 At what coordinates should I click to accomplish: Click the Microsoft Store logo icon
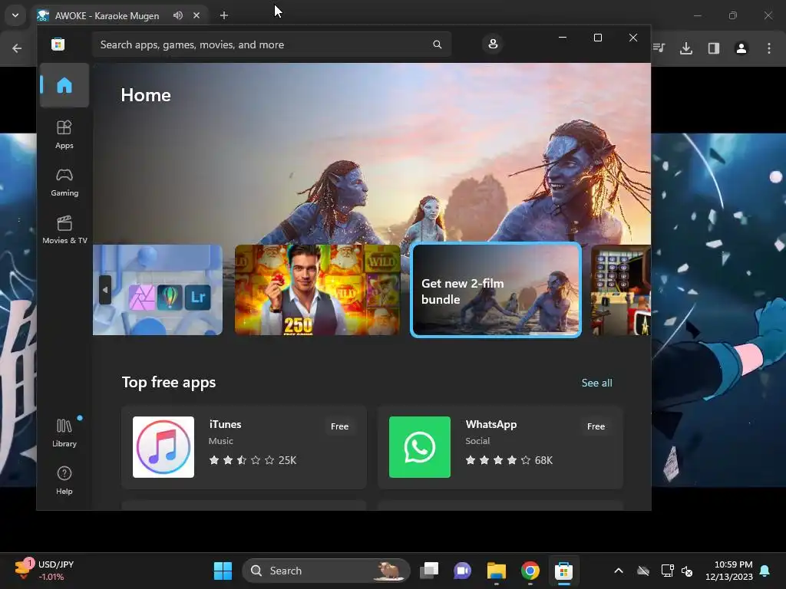coord(58,44)
